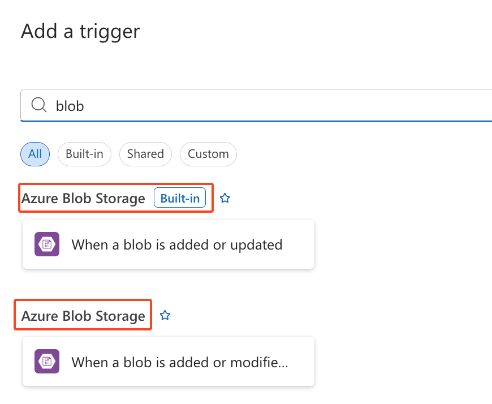Pick 'When a blob is added or modifie...' trigger
The image size is (492, 404).
180,362
